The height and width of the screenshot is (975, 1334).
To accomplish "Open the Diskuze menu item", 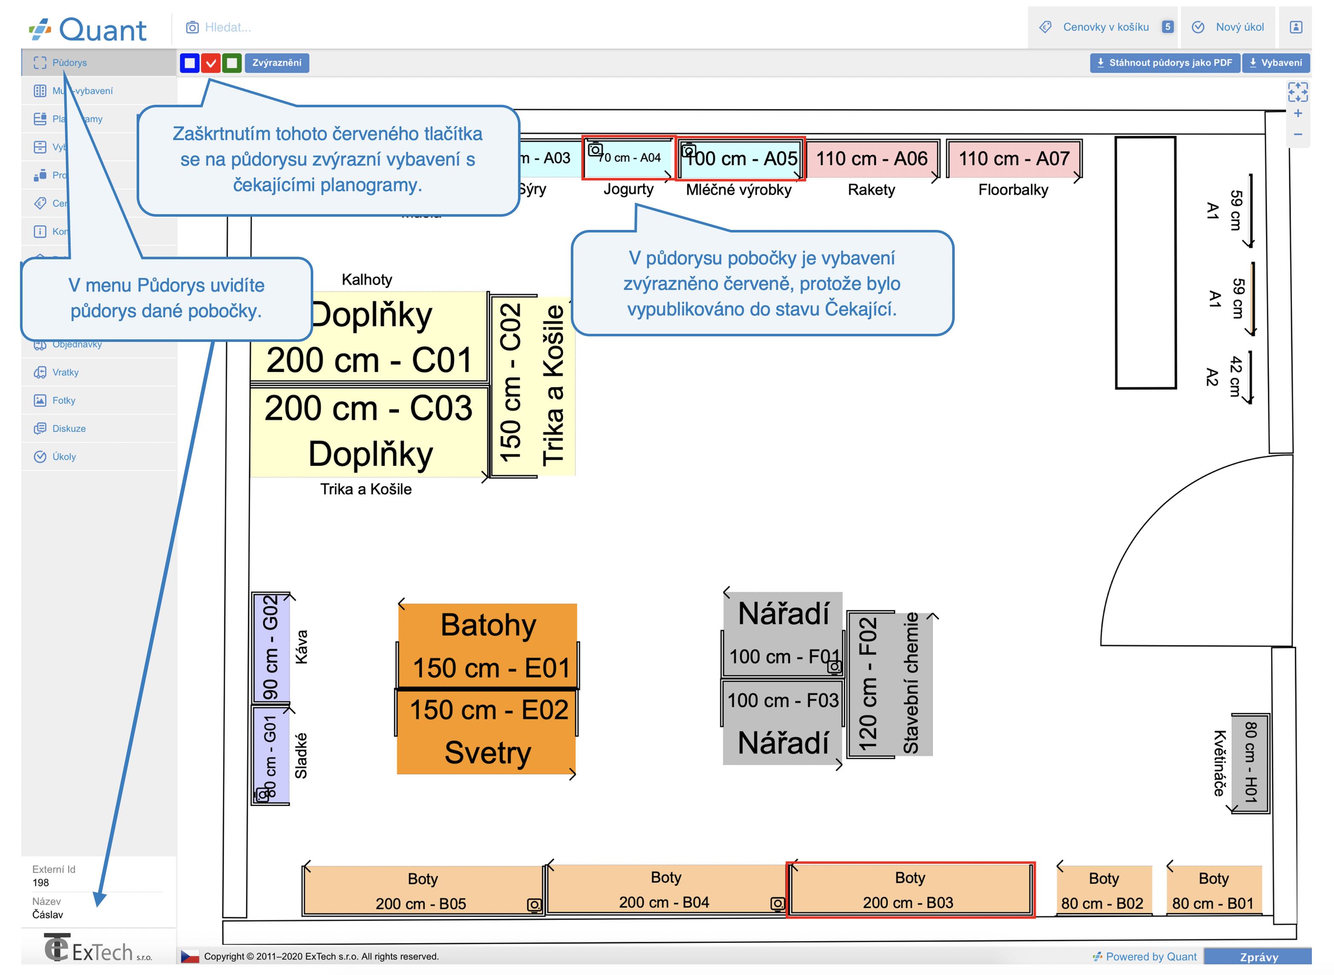I will click(x=99, y=429).
